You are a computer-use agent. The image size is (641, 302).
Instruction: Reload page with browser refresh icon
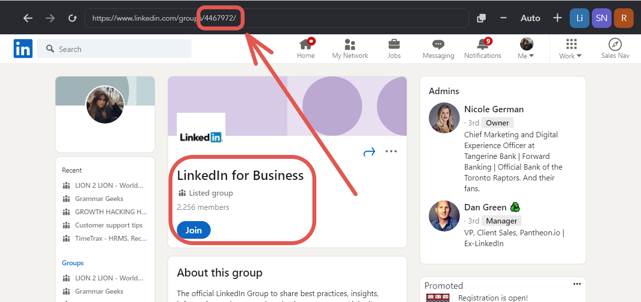[x=72, y=18]
